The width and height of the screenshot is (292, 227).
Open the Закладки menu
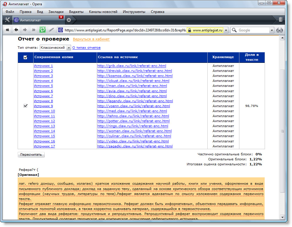click(x=56, y=12)
